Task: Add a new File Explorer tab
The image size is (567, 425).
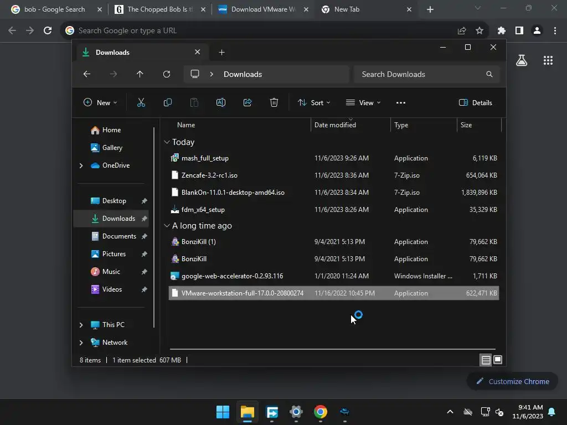Action: click(x=221, y=53)
